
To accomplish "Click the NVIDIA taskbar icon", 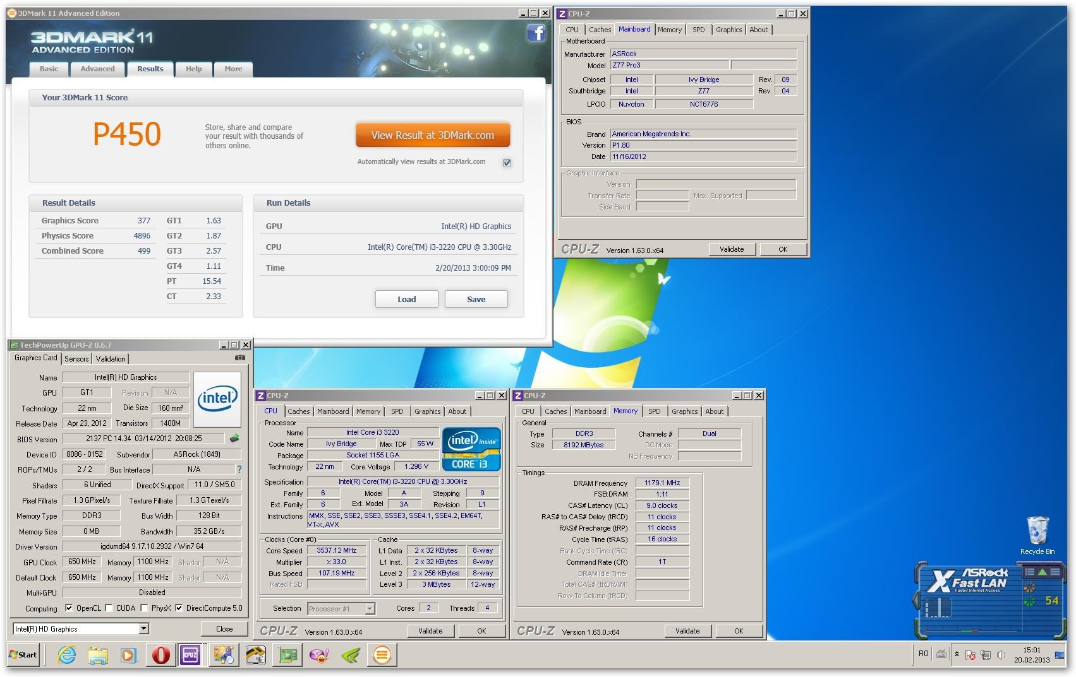I will click(351, 655).
